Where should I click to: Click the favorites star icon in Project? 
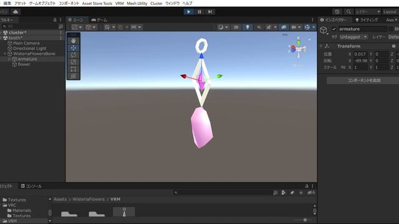301,193
